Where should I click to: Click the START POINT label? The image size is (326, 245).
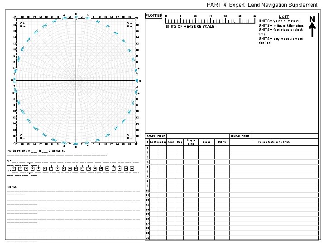(x=156, y=136)
